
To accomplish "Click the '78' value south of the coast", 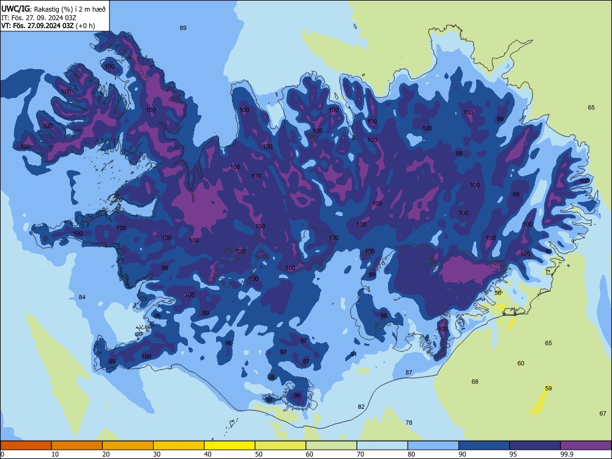I will coord(409,422).
